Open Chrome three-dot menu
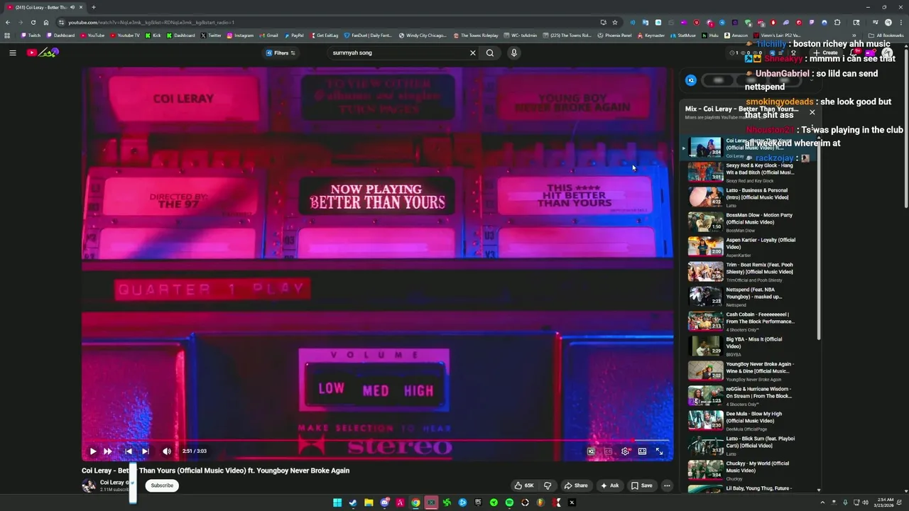 pos(900,22)
